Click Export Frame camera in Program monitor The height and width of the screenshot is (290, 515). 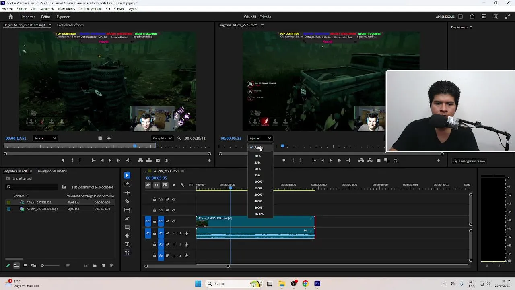pyautogui.click(x=379, y=160)
